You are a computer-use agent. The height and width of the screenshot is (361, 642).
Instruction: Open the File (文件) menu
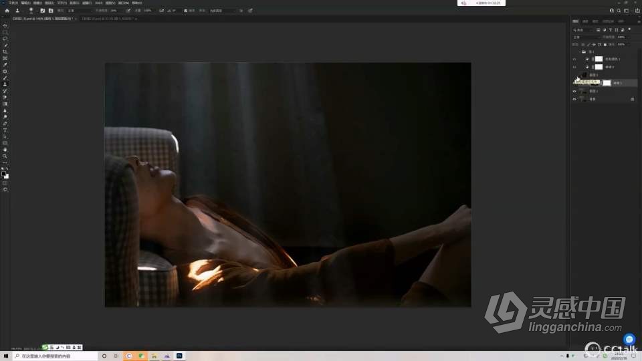(13, 3)
